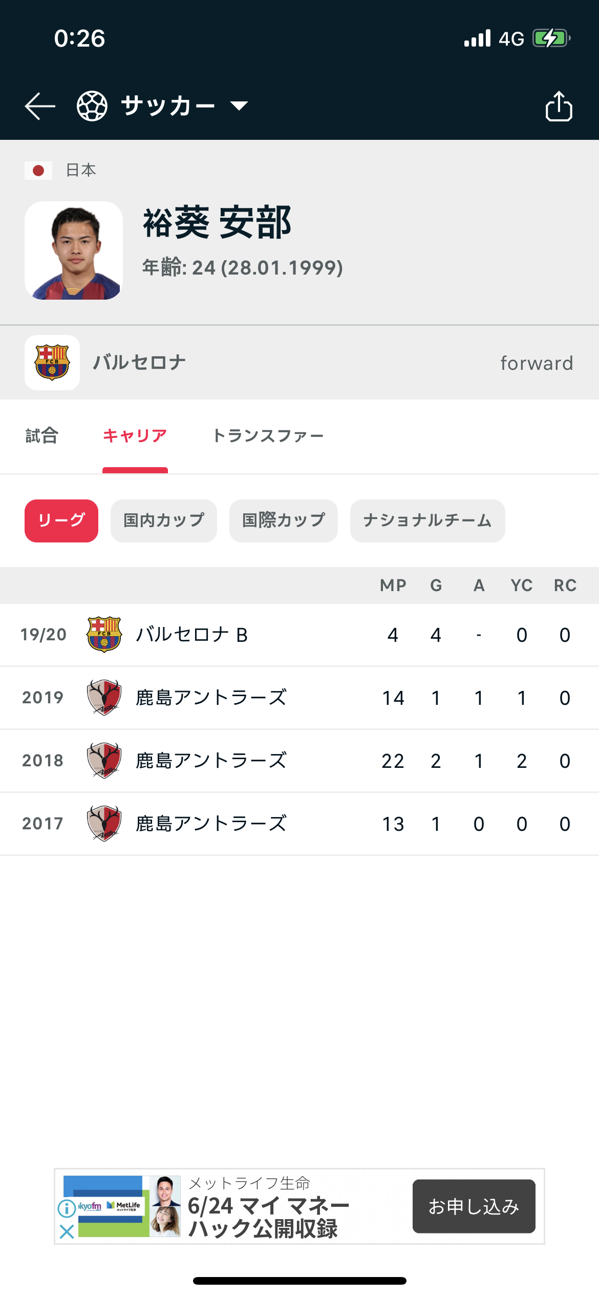Tap the player profile photo
Image resolution: width=599 pixels, height=1297 pixels.
pyautogui.click(x=74, y=250)
